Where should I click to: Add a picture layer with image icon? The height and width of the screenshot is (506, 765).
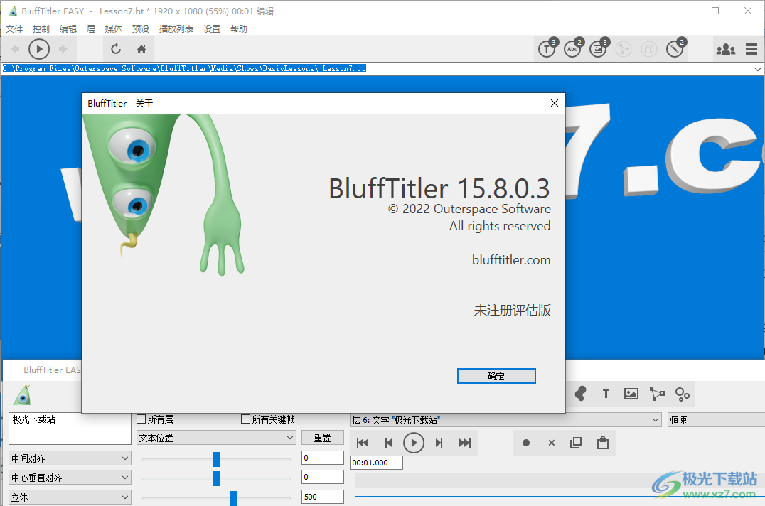click(631, 394)
